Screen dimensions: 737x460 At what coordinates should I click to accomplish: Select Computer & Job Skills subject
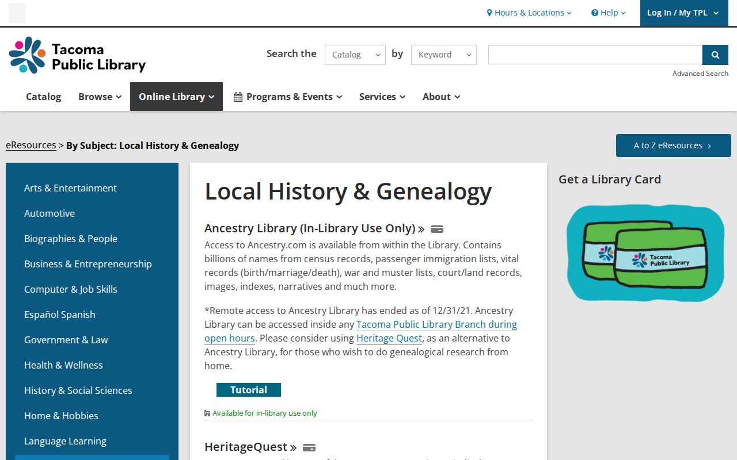click(71, 289)
